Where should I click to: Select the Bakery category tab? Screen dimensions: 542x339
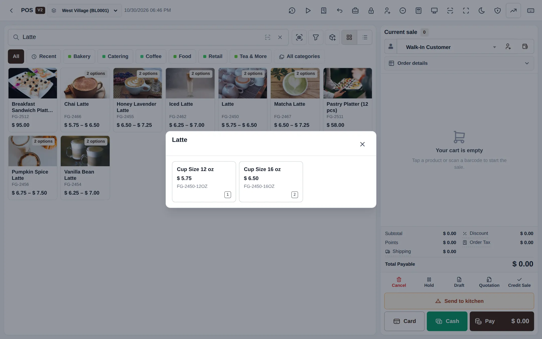(x=79, y=56)
